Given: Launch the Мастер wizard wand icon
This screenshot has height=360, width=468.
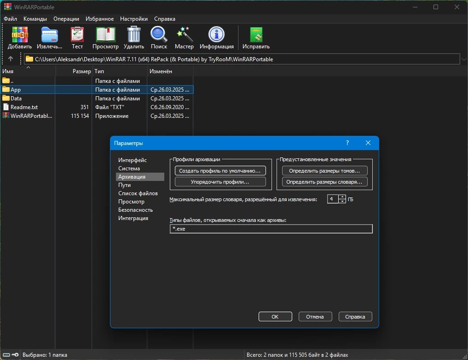Looking at the screenshot, I should click(x=184, y=35).
